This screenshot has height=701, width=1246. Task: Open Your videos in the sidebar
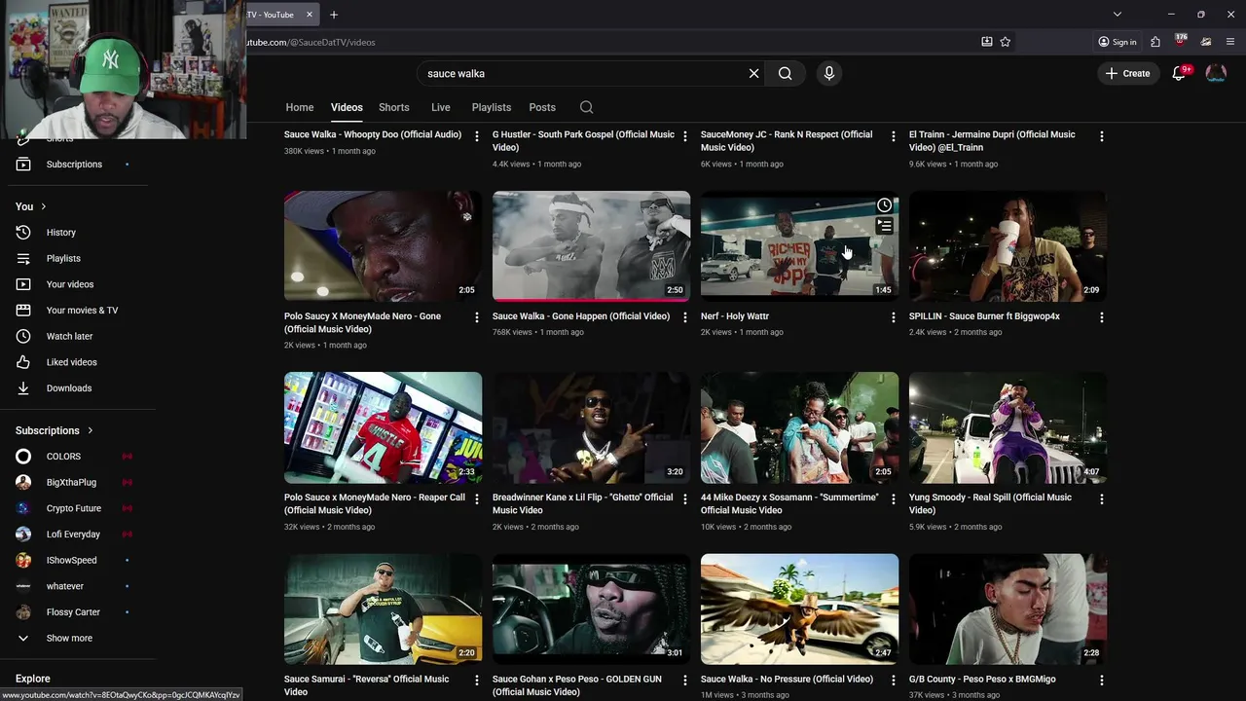pyautogui.click(x=76, y=284)
